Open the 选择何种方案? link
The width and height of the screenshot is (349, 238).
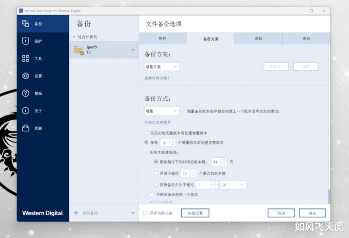[157, 78]
